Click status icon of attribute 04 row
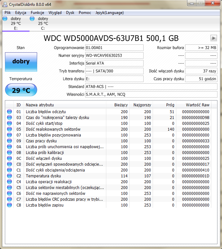This screenshot has width=222, height=249. click(x=9, y=124)
